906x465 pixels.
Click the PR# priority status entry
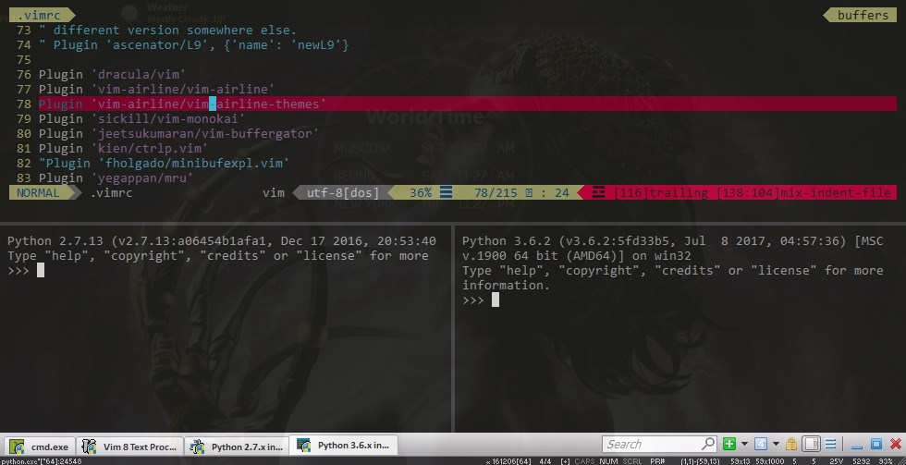pos(657,461)
